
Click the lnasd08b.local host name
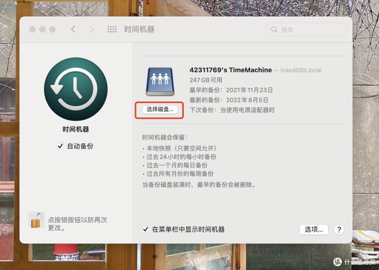301,70
